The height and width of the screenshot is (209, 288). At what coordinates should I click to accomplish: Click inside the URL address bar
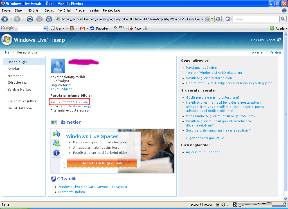point(132,19)
